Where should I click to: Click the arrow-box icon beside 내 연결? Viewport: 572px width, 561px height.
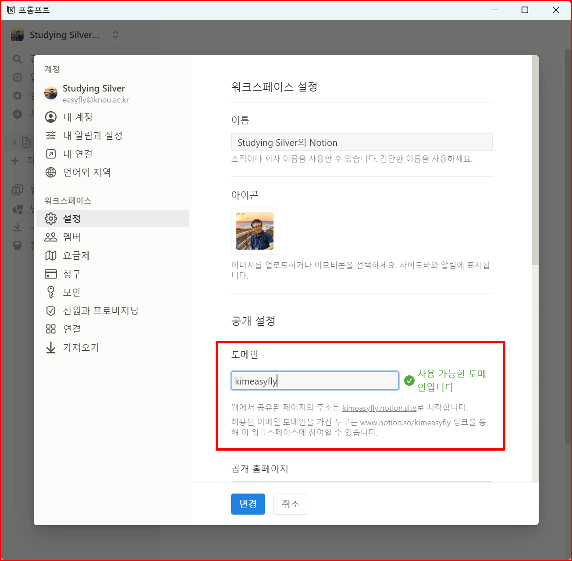click(x=51, y=154)
